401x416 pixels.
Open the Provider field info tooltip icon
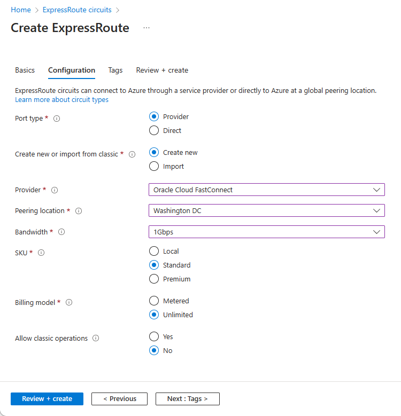point(55,190)
